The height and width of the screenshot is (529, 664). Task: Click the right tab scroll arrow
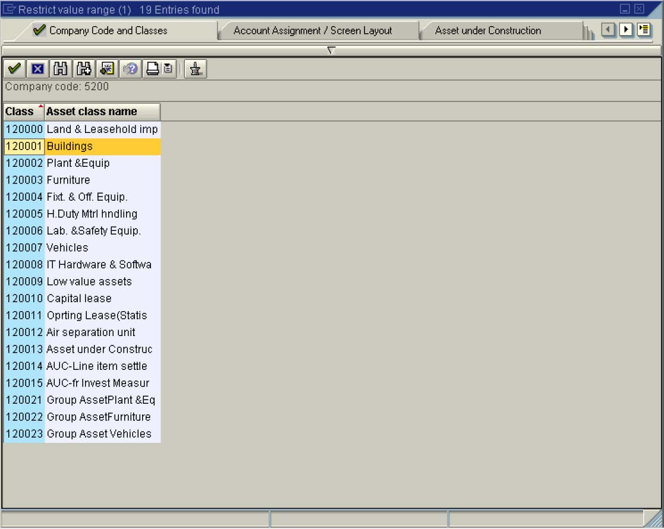626,29
